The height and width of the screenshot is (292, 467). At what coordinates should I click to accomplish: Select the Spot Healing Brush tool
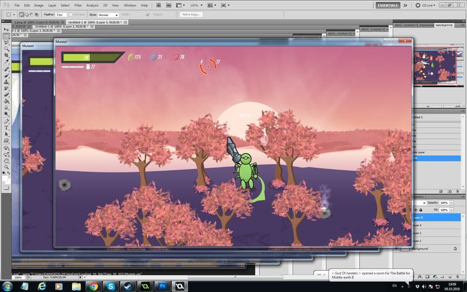(x=6, y=69)
